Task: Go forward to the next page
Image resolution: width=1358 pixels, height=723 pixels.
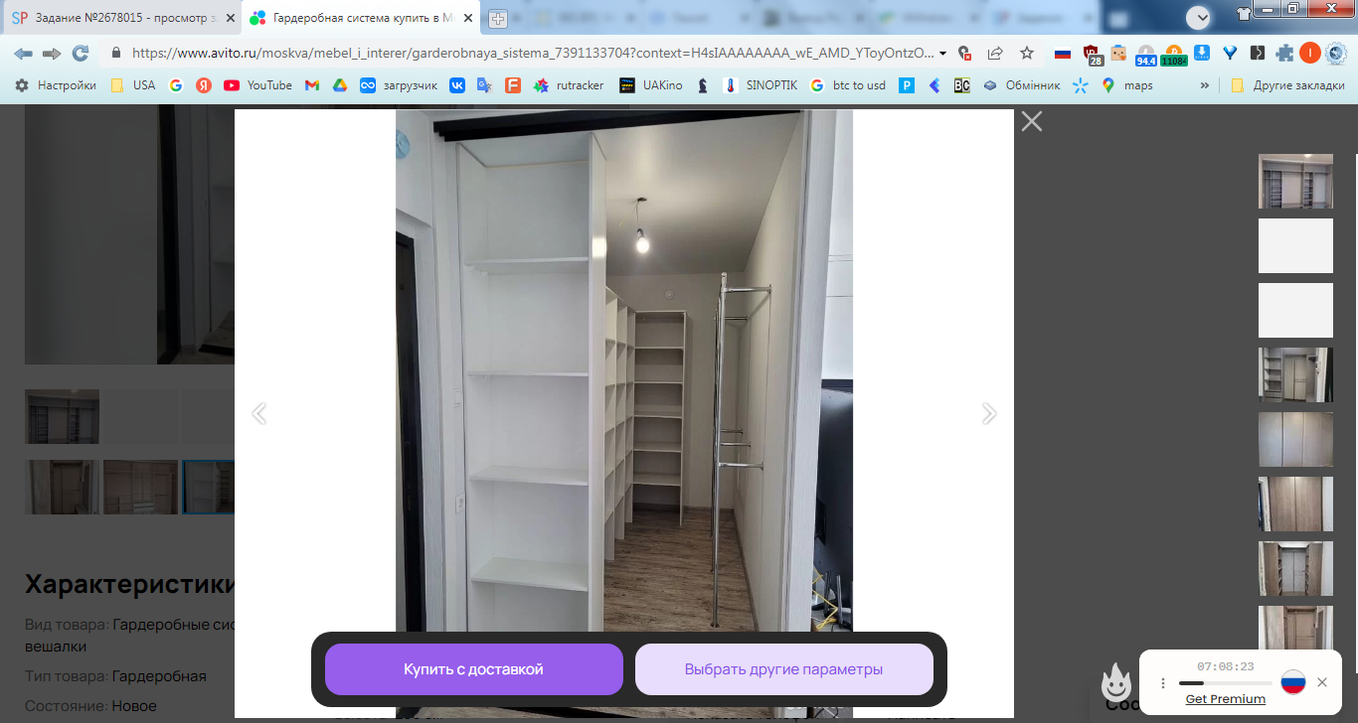Action: coord(52,54)
